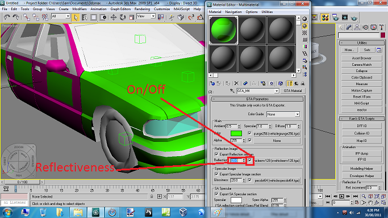Click the vehiclegrunge256.tga color map button
Image resolution: width=388 pixels, height=218 pixels.
(277, 133)
